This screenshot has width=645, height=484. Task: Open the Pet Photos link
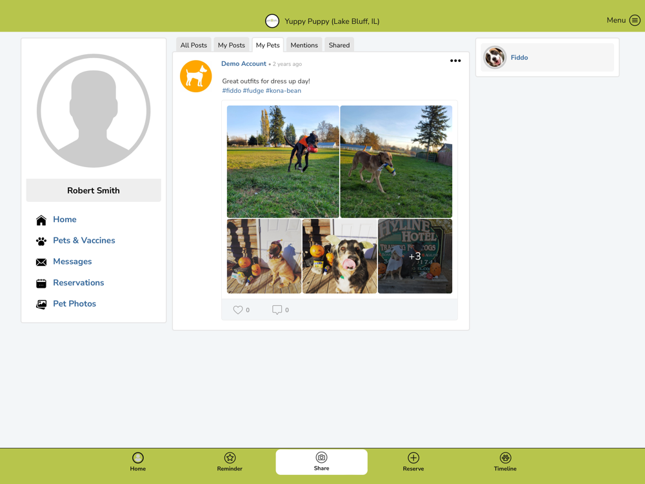coord(74,304)
